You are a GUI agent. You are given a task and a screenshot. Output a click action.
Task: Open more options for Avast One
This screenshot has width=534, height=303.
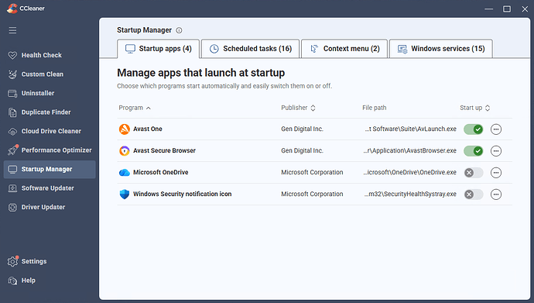point(496,129)
